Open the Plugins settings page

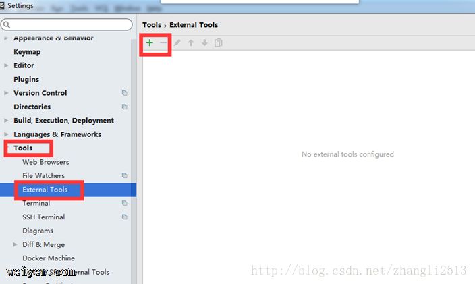click(x=26, y=80)
